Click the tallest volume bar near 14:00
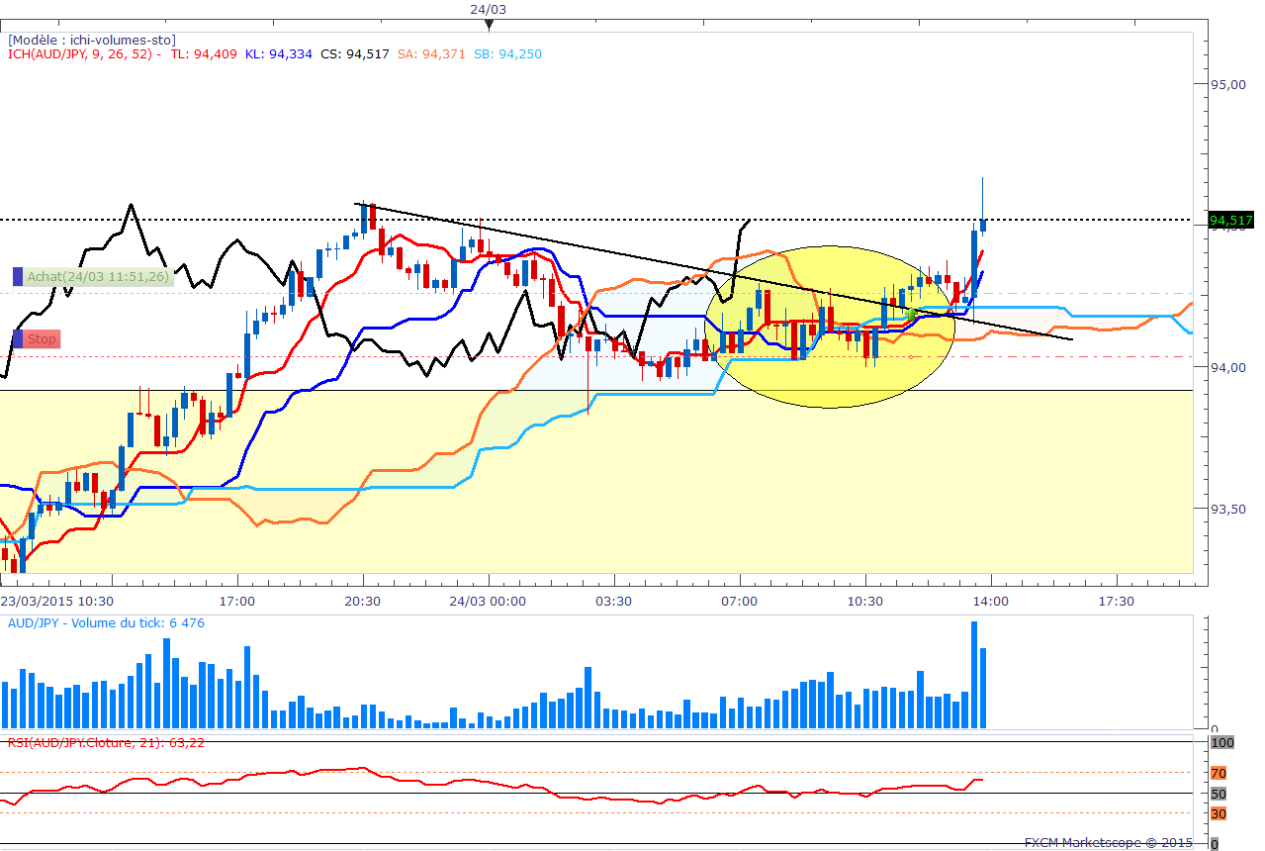Image resolution: width=1265 pixels, height=851 pixels. coord(974,675)
